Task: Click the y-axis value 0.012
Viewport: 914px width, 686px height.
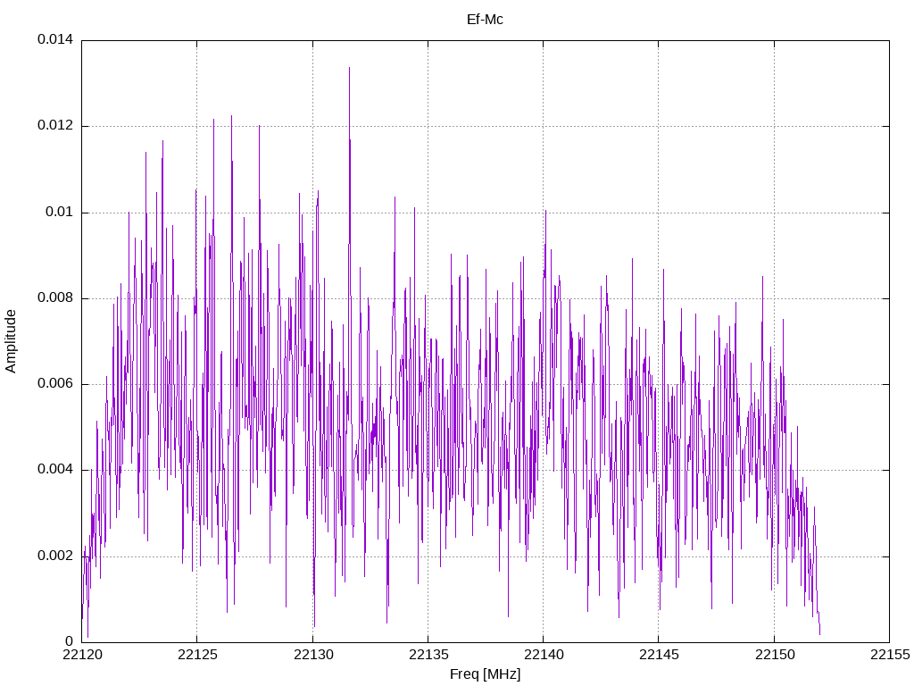Action: pos(55,125)
